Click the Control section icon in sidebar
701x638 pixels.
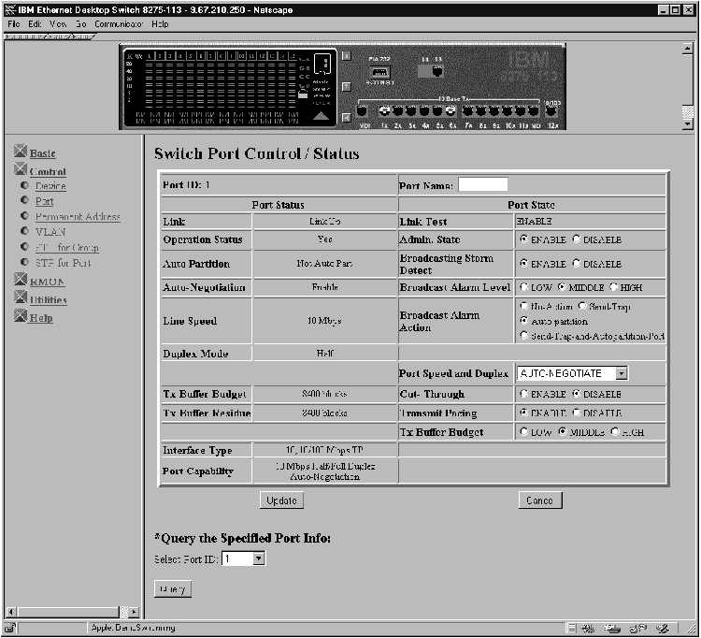click(21, 170)
